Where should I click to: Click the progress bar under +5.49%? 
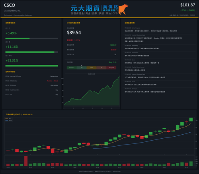(32, 39)
